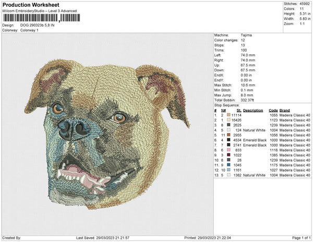This screenshot has height=242, width=313.
Task: Click the 'Colorway 1' value
Action: (29, 30)
